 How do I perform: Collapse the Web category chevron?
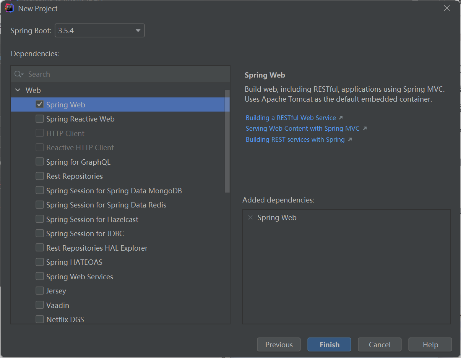pos(18,90)
